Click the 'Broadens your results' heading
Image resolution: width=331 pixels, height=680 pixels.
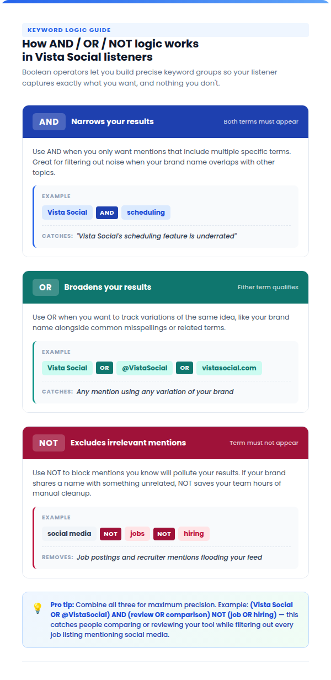tap(108, 287)
